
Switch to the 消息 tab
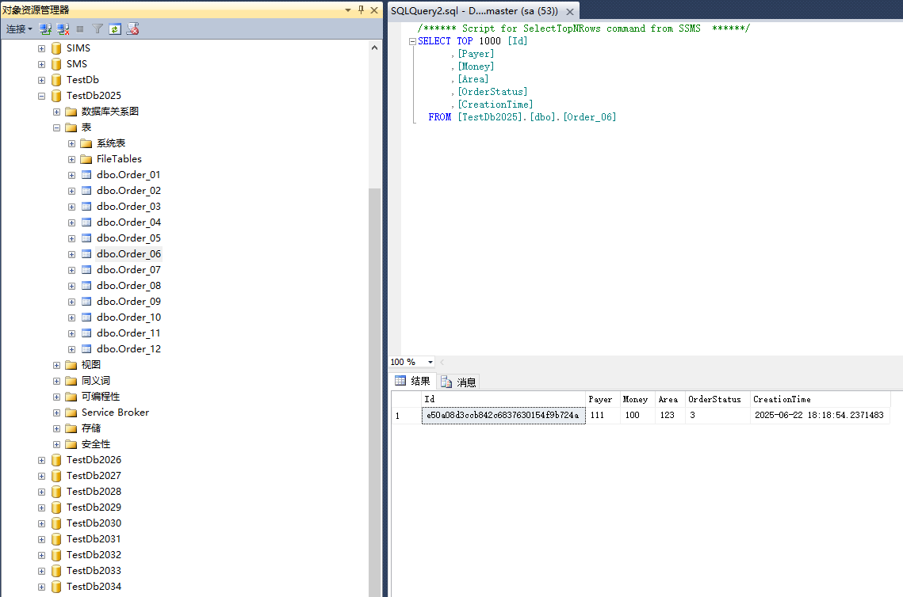coord(459,382)
